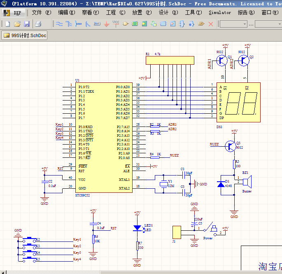
Task: Click the ellipsis button between the combo boxes
Action: [251, 25]
